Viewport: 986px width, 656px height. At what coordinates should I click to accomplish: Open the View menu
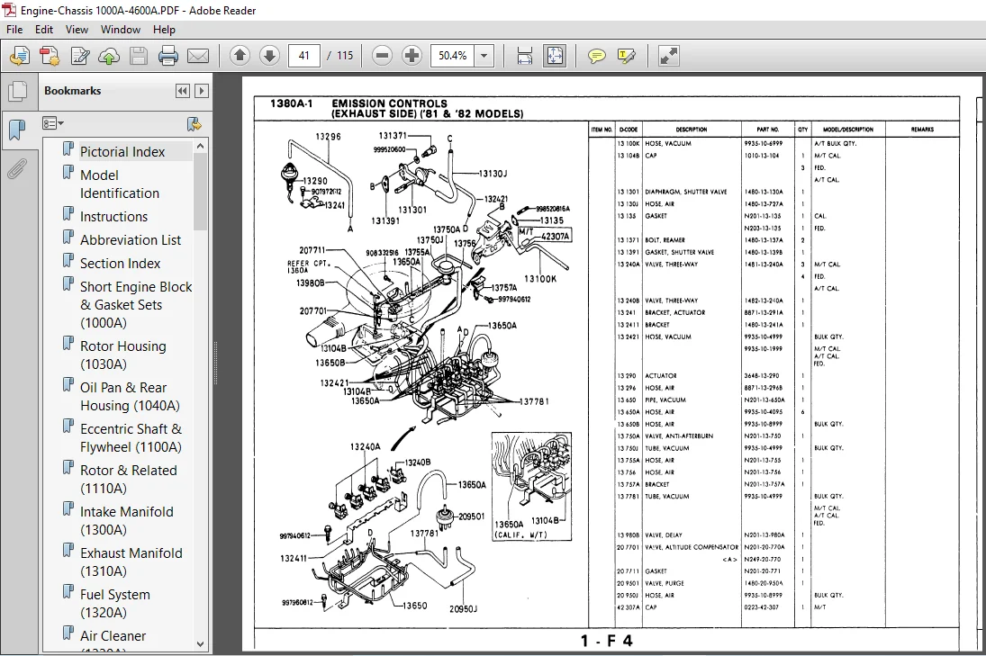click(x=77, y=30)
